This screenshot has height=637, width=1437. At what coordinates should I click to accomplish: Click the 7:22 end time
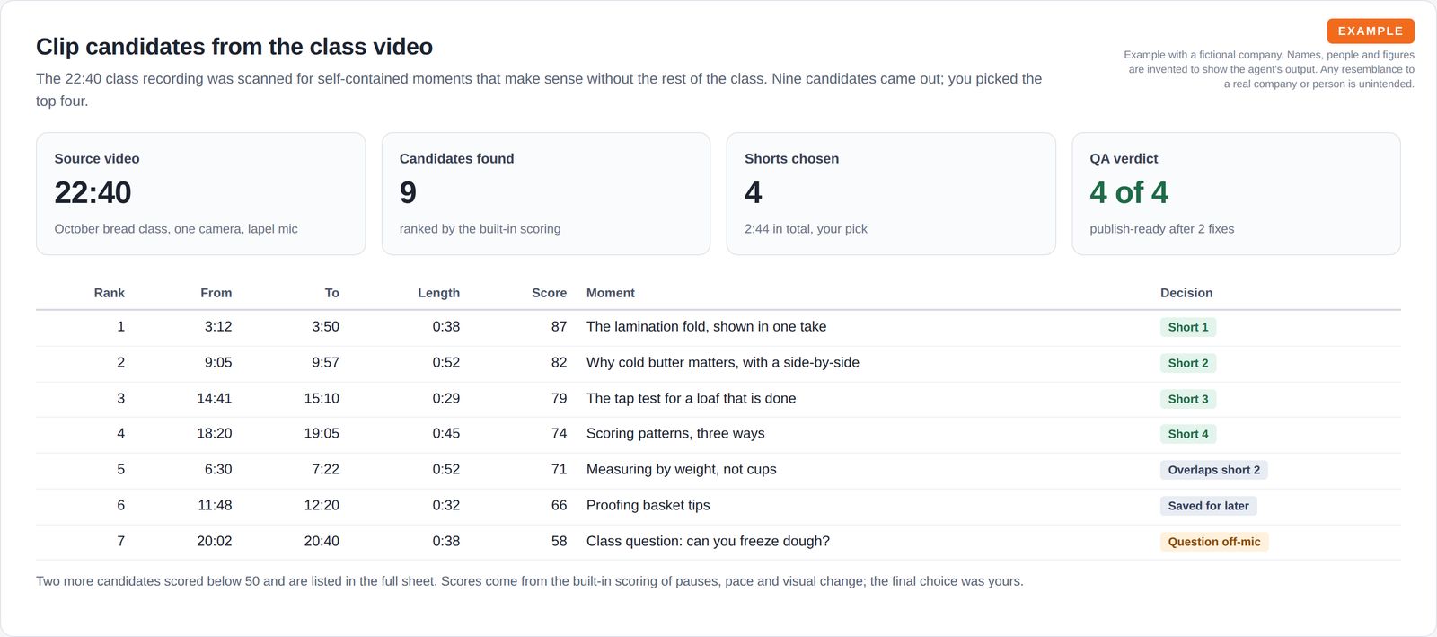[326, 470]
